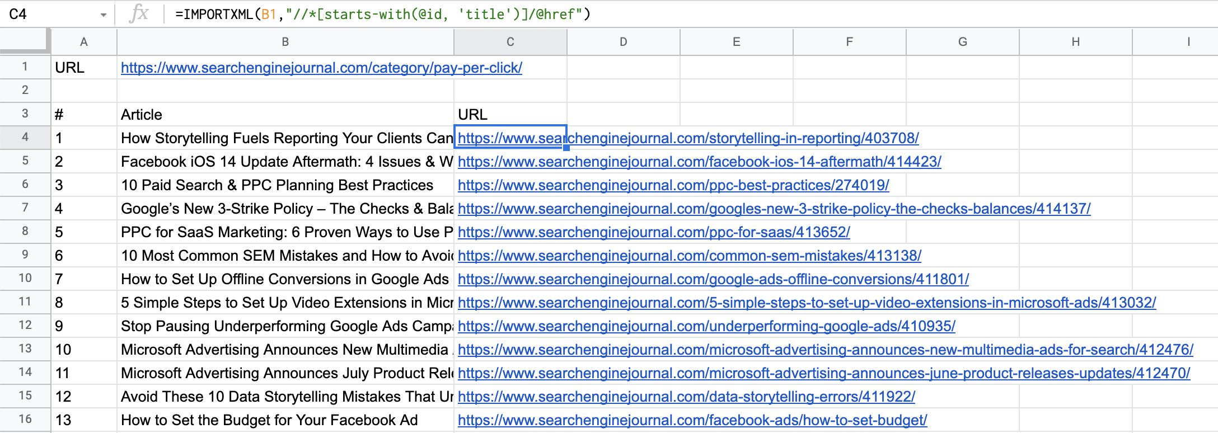Select 'Microsoft Advertising Announces New Multimedia' cell
The height and width of the screenshot is (433, 1218).
tap(285, 349)
